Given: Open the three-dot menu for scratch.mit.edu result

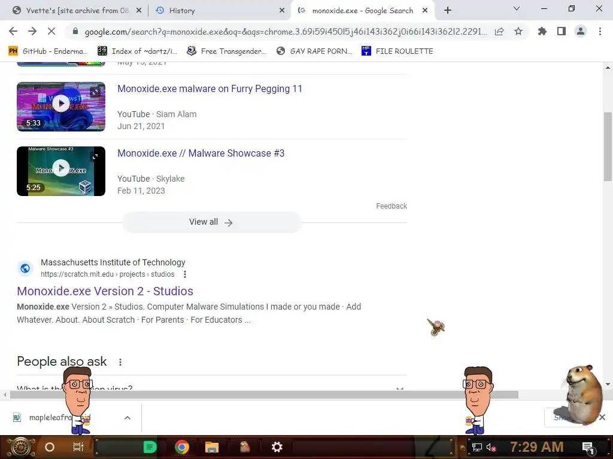Looking at the screenshot, I should click(185, 274).
